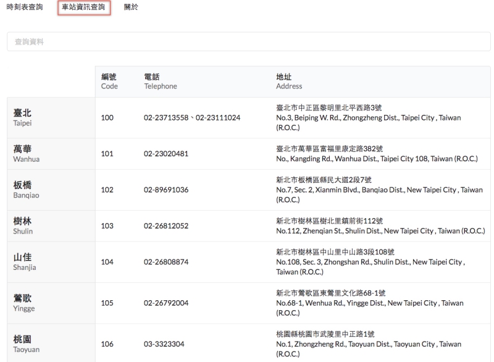Click the 電話 Telephone column header

coord(160,82)
